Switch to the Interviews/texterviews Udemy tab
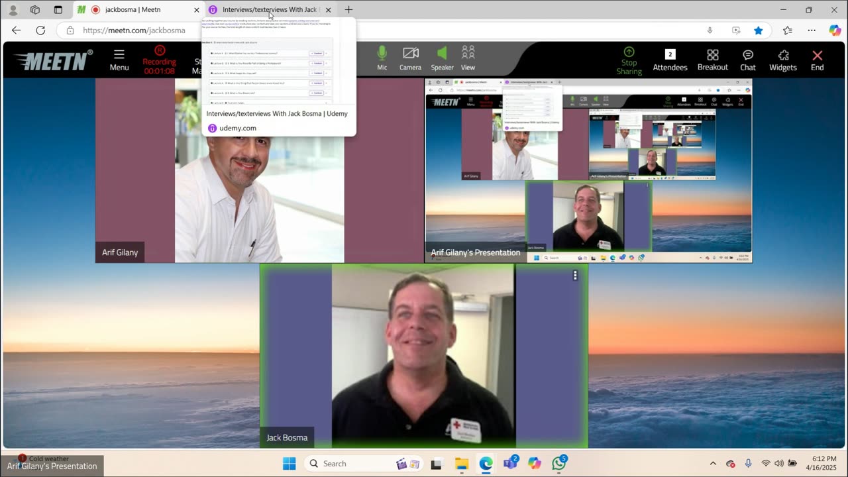848x477 pixels. coord(270,10)
